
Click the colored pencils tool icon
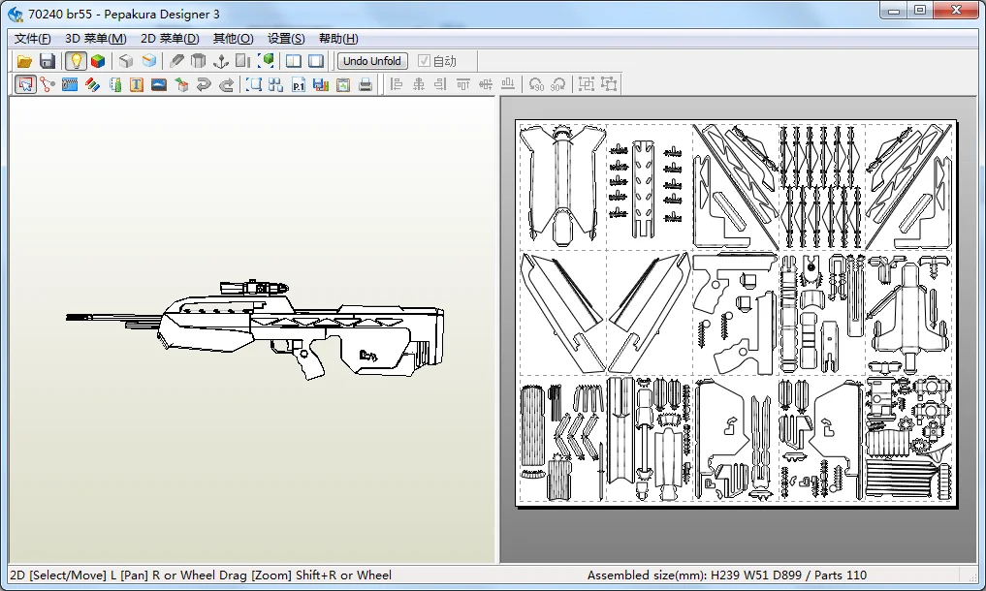point(92,84)
